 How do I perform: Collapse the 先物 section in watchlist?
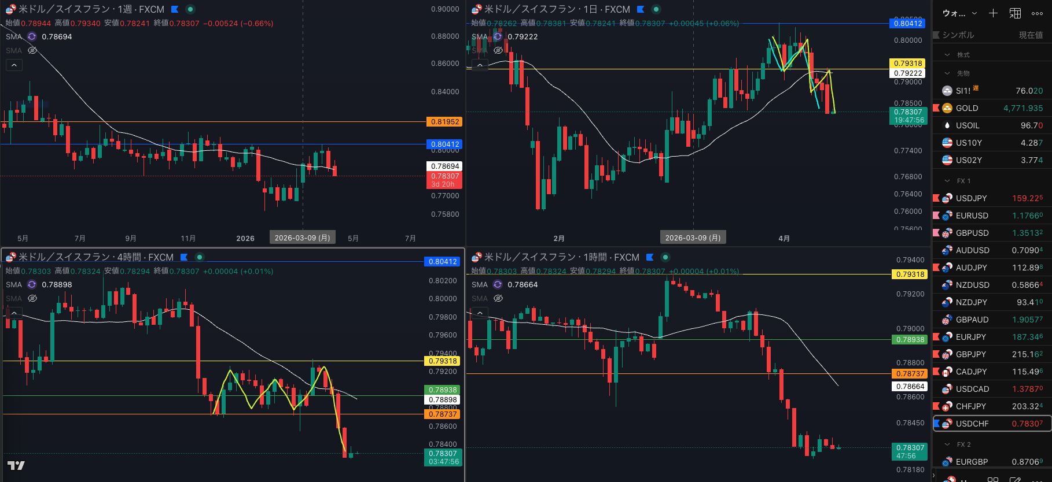tap(947, 73)
